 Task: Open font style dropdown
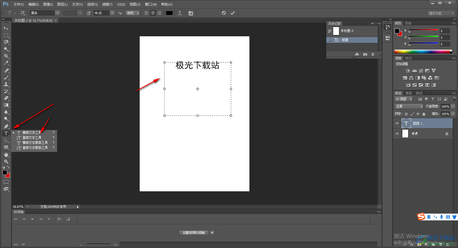[x=80, y=13]
